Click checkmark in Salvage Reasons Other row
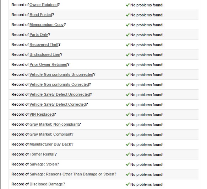Screen dimensions: 207x189 coord(127,174)
